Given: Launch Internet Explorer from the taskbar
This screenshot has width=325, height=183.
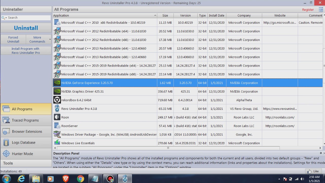Looking at the screenshot, I should (x=21, y=179).
